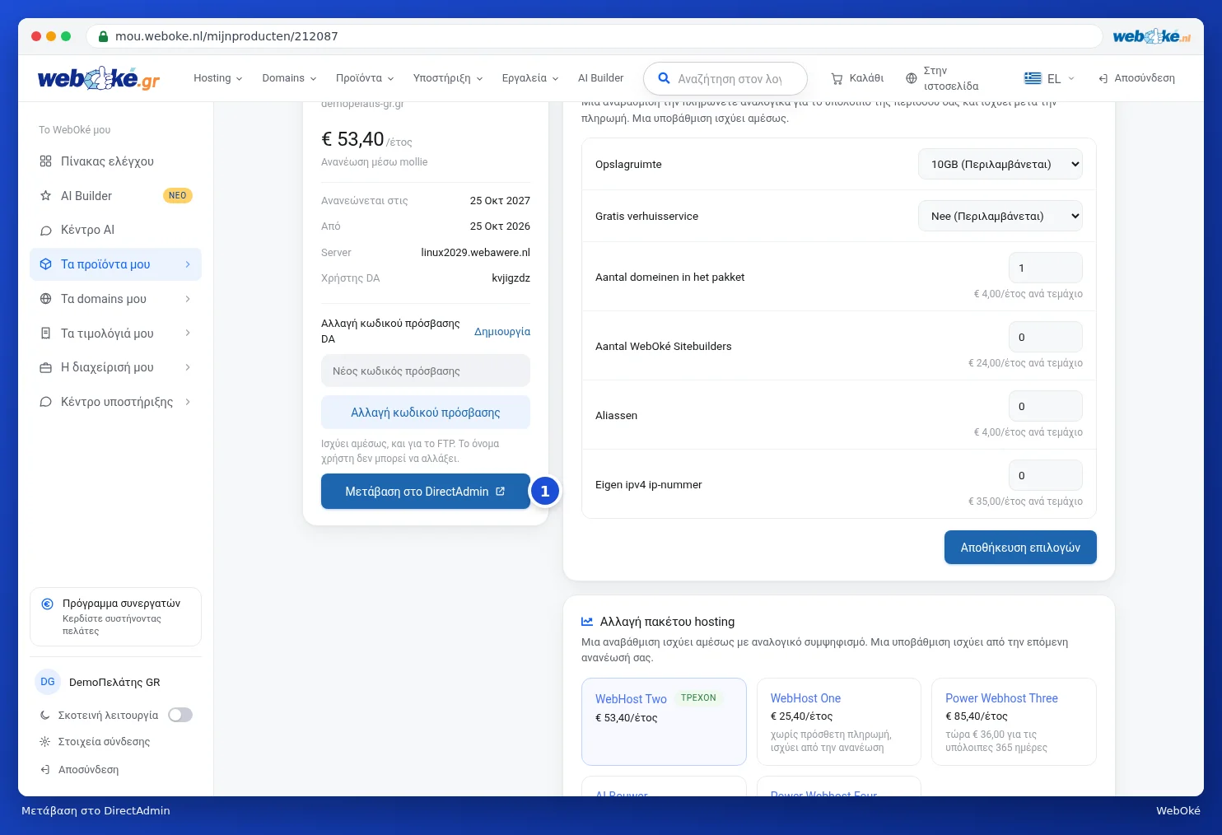Click Μετάβαση στο DirectAdmin button
This screenshot has width=1222, height=835.
[x=426, y=492]
